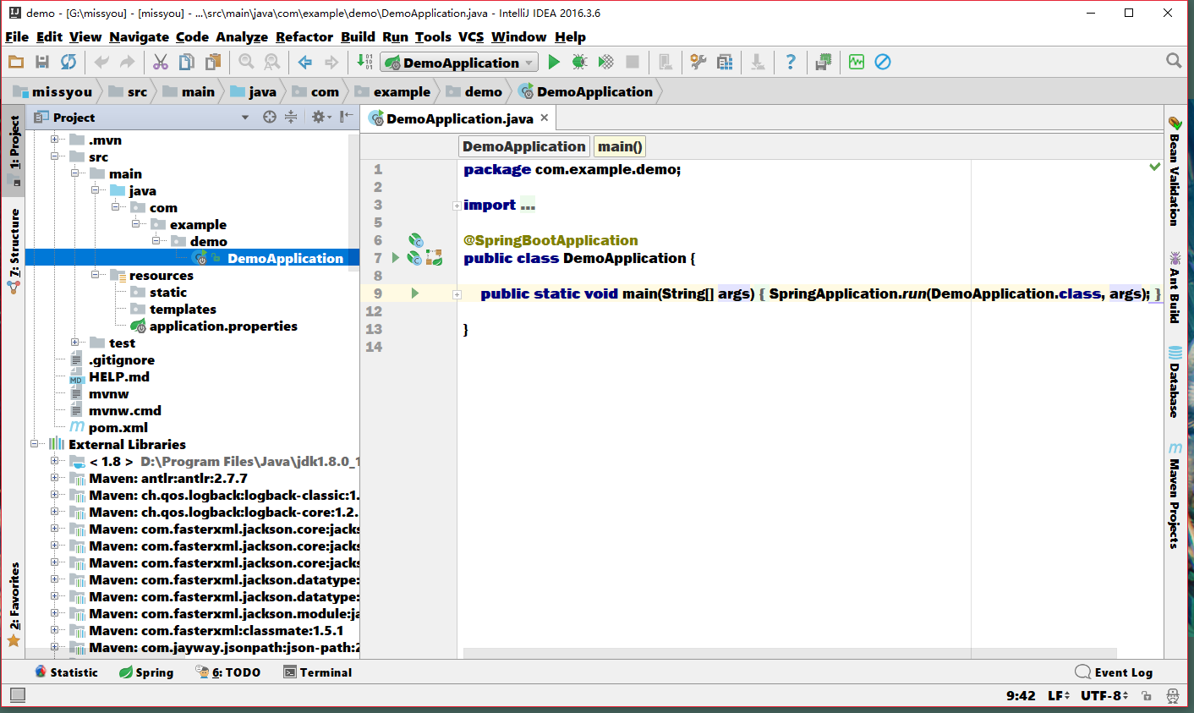The image size is (1194, 713).
Task: Click the Copy toolbar icon
Action: [x=187, y=62]
